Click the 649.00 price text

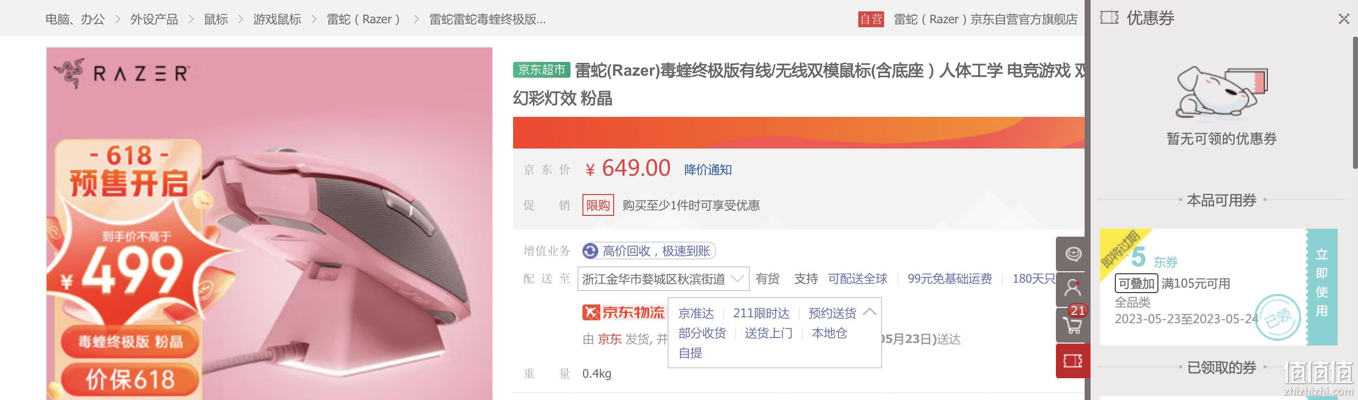pos(636,168)
